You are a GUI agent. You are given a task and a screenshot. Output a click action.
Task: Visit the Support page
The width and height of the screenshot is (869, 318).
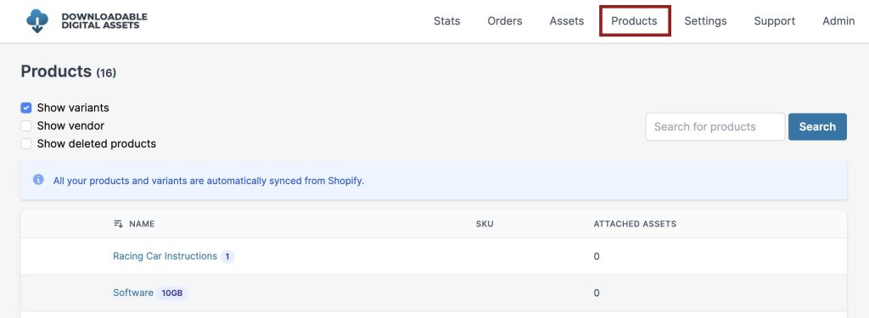[774, 21]
